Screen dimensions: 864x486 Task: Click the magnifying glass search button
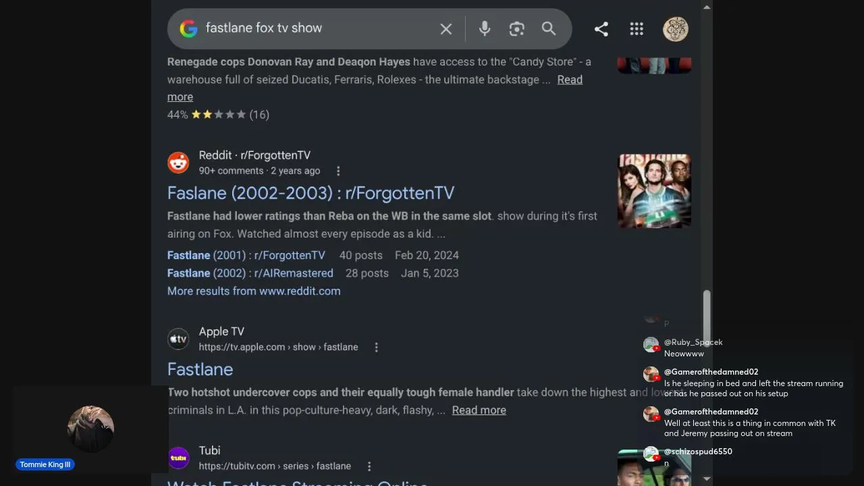point(549,28)
